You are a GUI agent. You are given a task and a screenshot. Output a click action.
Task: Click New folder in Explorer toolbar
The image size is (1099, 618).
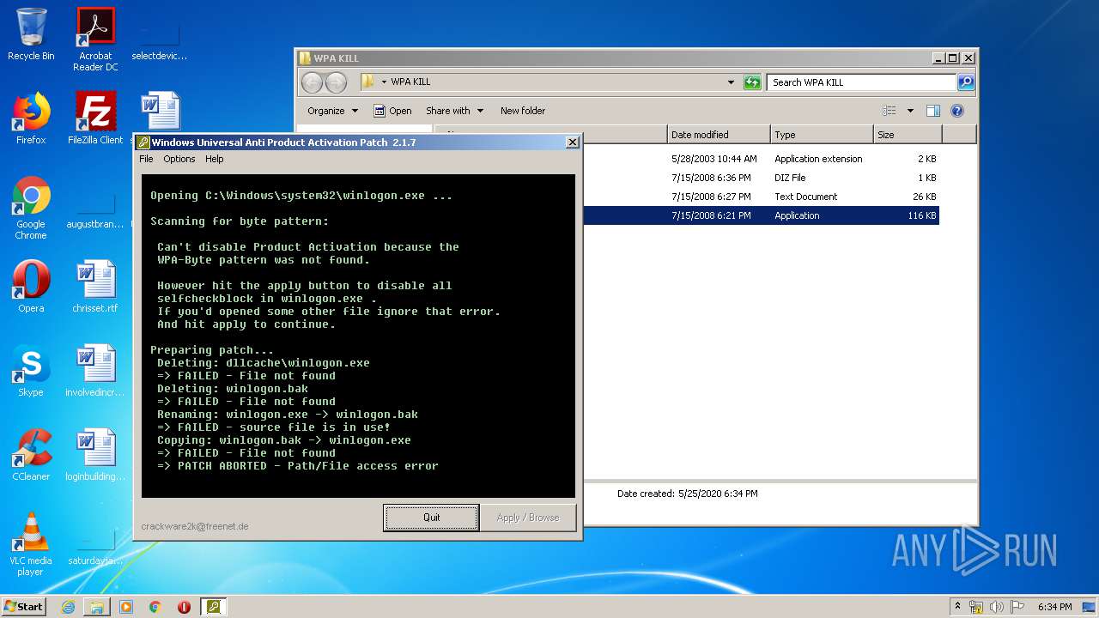523,111
